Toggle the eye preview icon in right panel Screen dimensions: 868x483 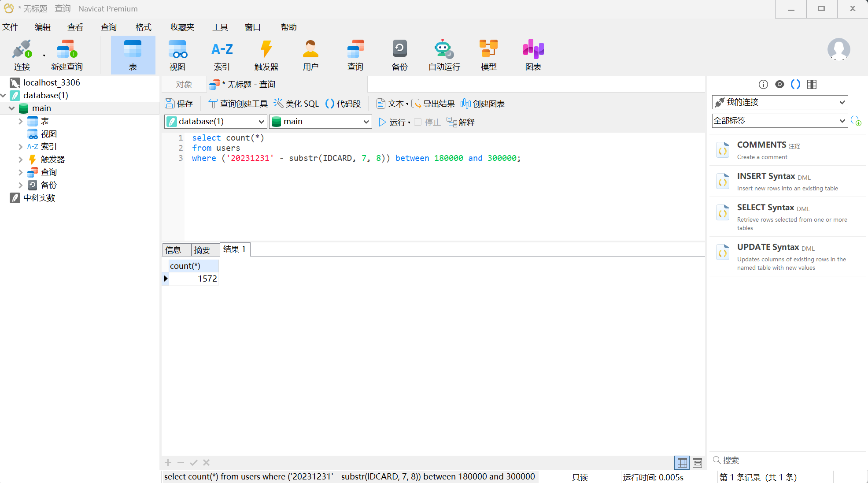779,84
